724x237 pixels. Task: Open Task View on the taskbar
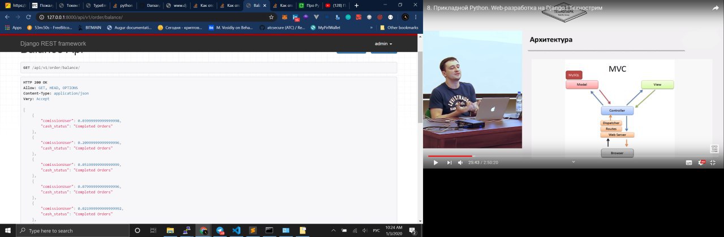pos(153,230)
